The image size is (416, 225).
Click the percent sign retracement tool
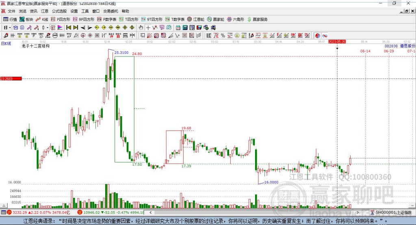(x=223, y=36)
